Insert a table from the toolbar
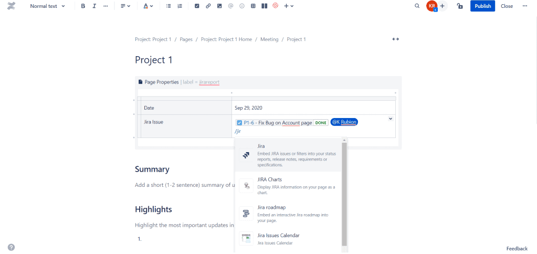The height and width of the screenshot is (254, 537). (x=253, y=6)
